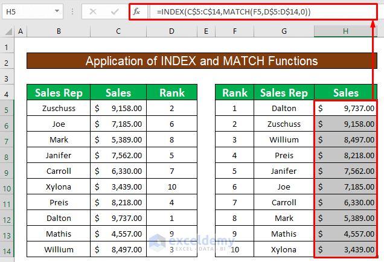Click the 'Sales' header in column H

click(345, 92)
